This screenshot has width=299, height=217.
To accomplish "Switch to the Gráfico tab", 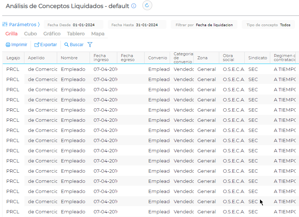I will [52, 34].
